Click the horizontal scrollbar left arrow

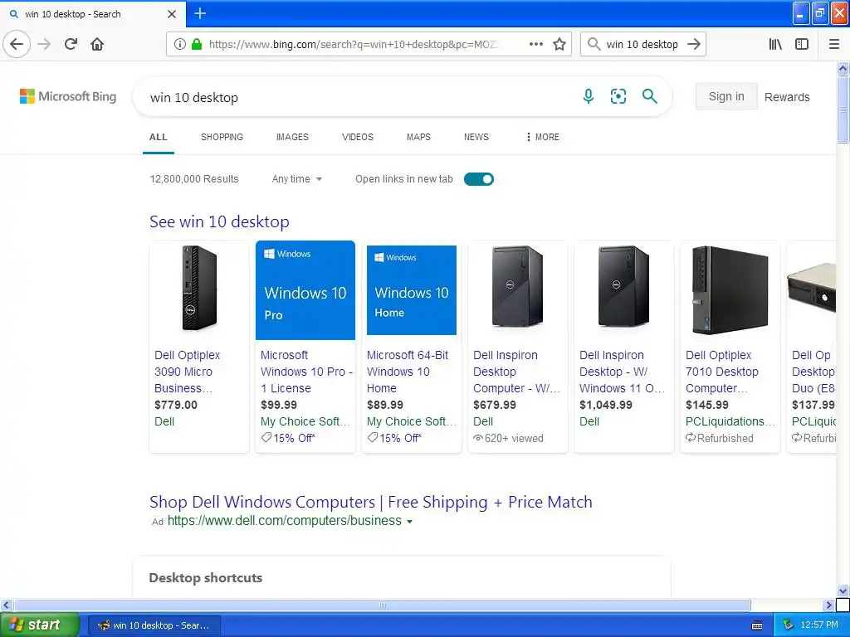click(x=6, y=605)
